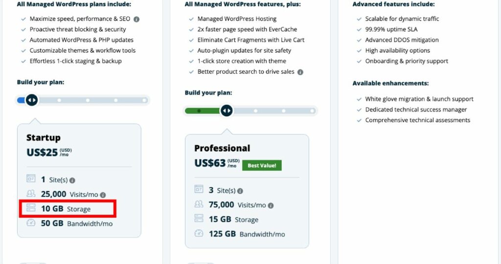Viewport: 501px width, 264px height.
Task: Click the Startup plan slider handle
Action: (x=32, y=100)
